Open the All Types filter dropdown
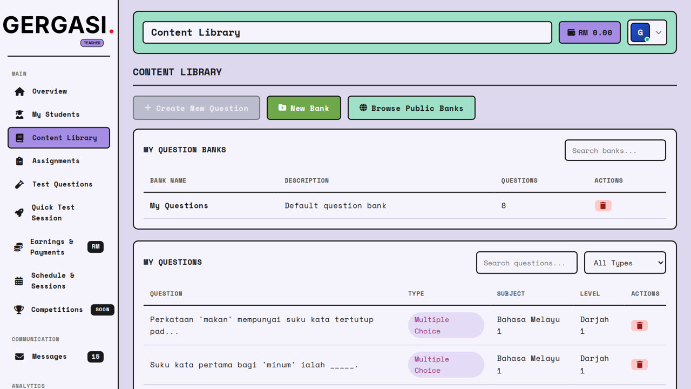Viewport: 691px width, 389px height. click(625, 263)
